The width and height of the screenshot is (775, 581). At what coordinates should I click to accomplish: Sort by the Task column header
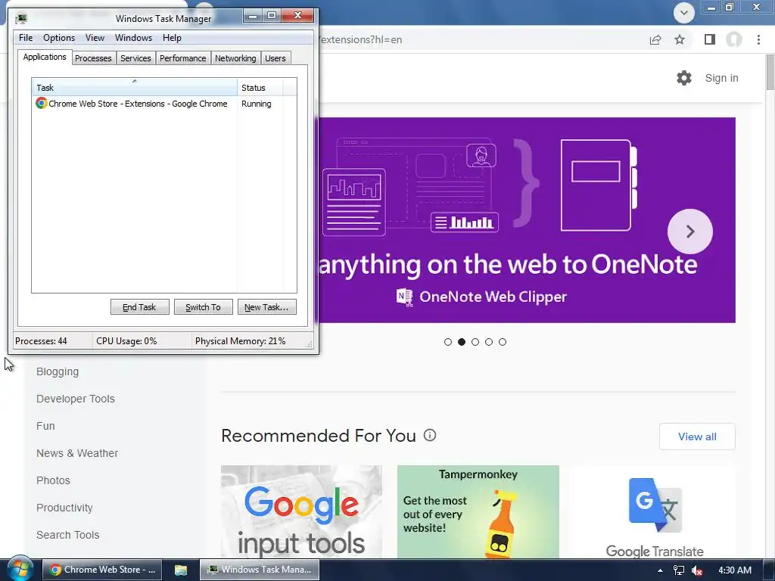point(135,88)
